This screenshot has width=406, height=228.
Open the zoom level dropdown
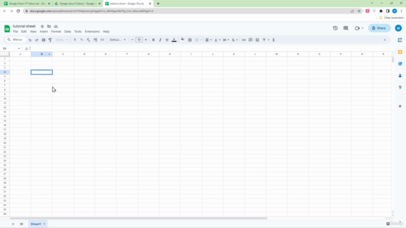pos(62,40)
